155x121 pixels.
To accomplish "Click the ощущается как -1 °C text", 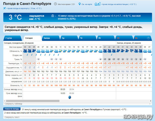I will coord(37,17).
